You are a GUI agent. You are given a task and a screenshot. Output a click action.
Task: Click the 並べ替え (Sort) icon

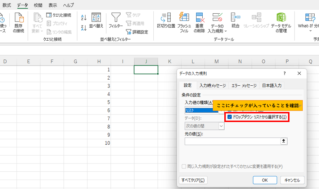(96, 18)
